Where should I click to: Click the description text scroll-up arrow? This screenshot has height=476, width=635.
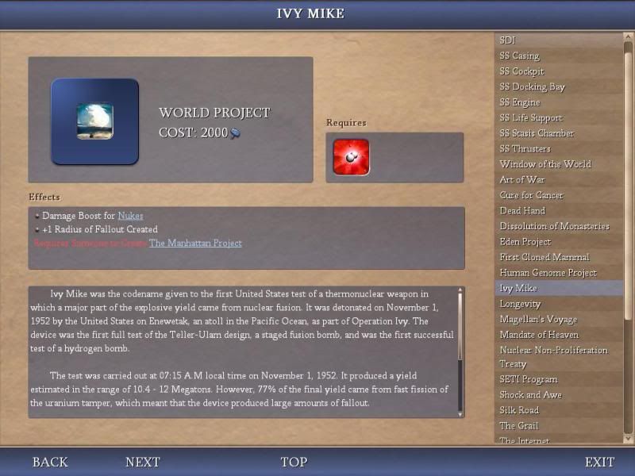[x=460, y=290]
